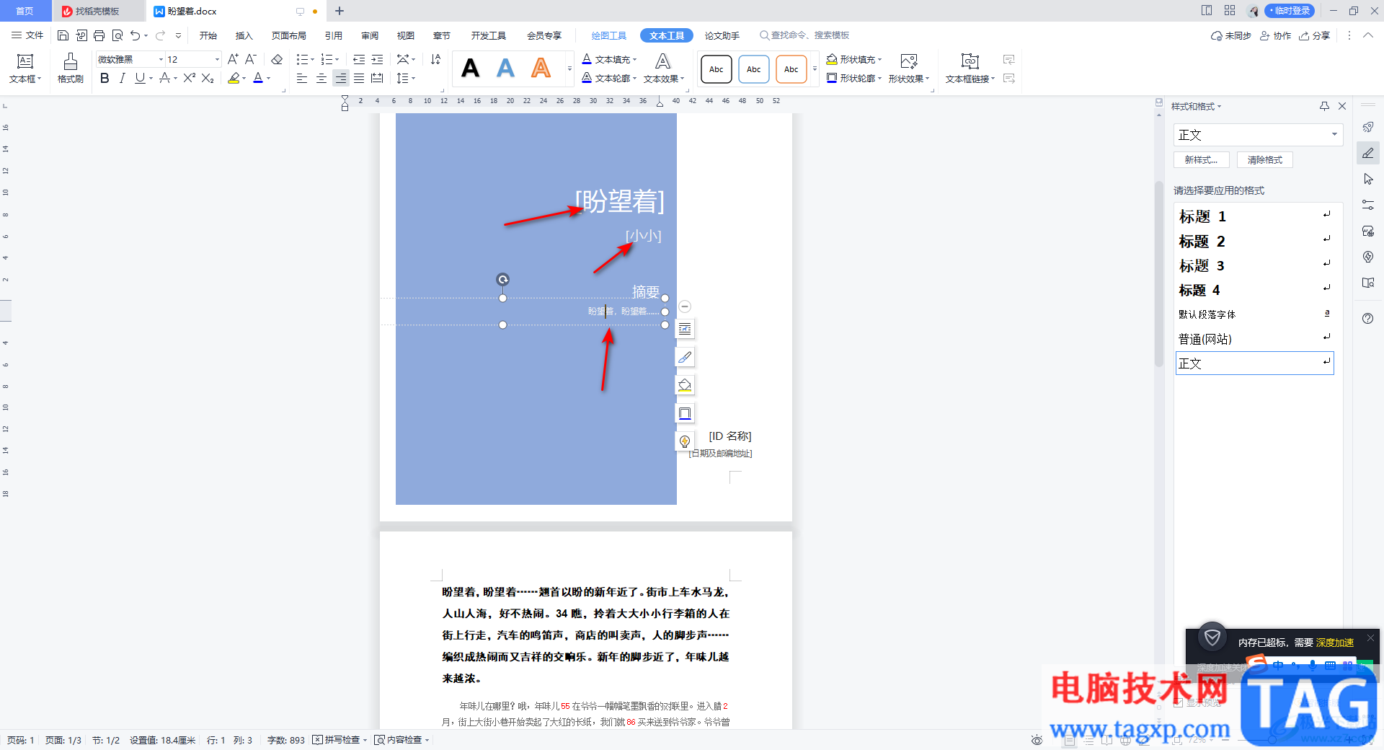
Task: Click the 分享 share button
Action: [1315, 35]
